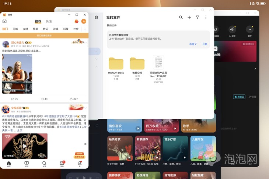Click the plus icon to add new file
Screen dimensions: 269x179
pyautogui.click(x=189, y=17)
